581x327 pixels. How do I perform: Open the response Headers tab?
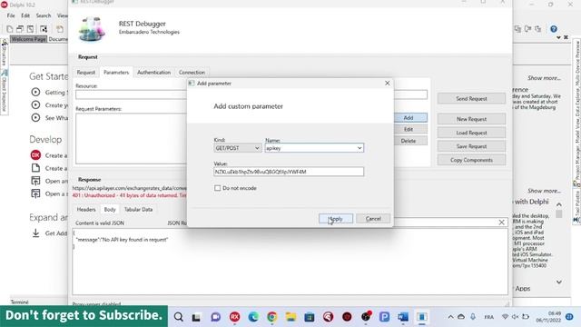tap(86, 210)
